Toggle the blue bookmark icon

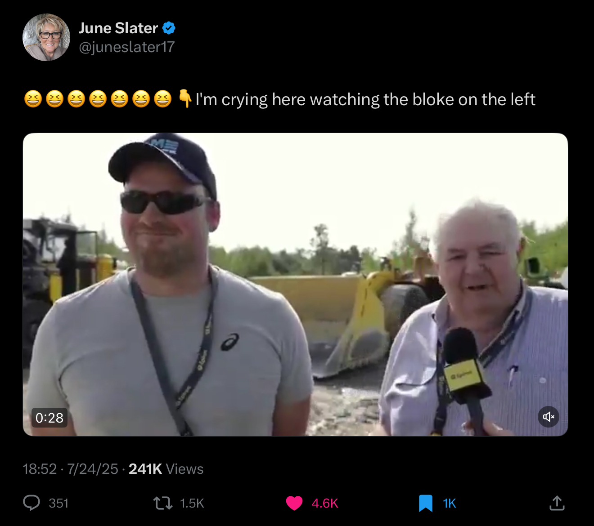point(425,503)
